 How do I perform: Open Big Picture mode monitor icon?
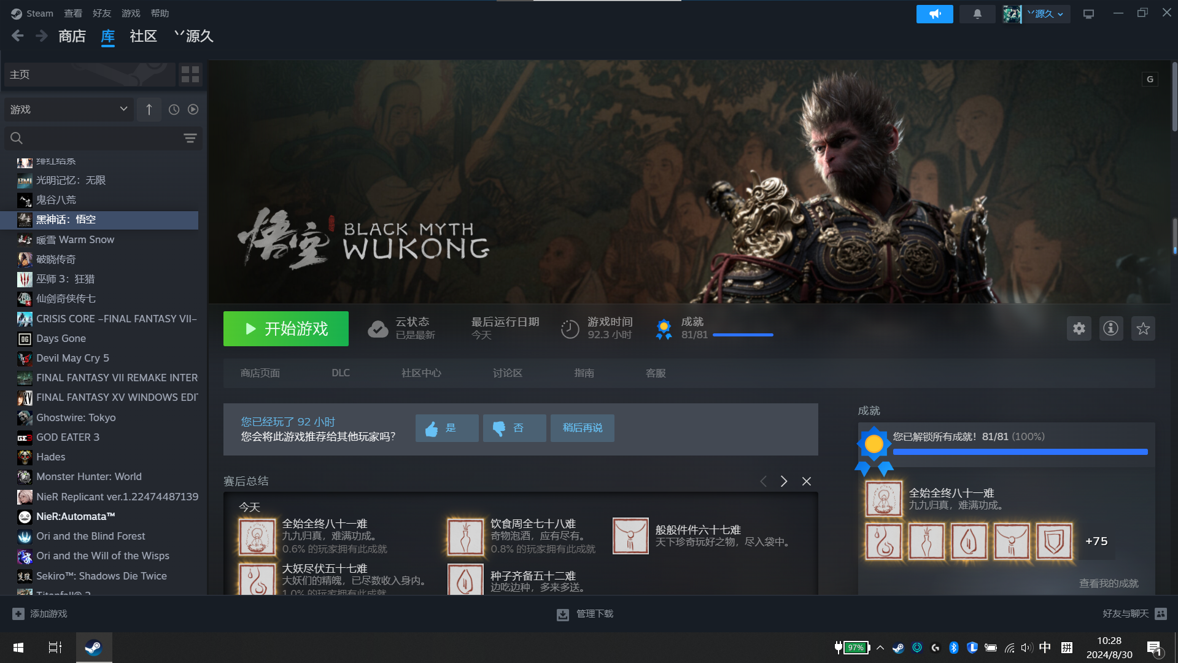pyautogui.click(x=1088, y=14)
